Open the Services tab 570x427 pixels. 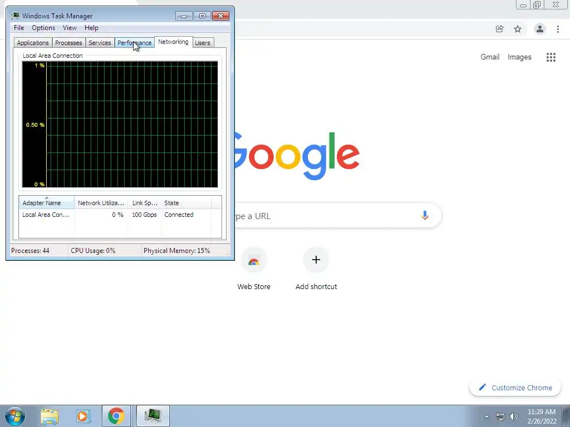100,43
